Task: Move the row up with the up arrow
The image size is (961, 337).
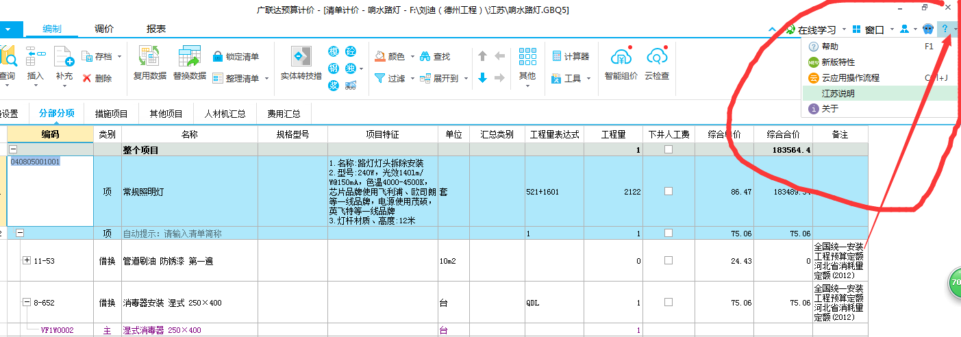Action: tap(482, 56)
